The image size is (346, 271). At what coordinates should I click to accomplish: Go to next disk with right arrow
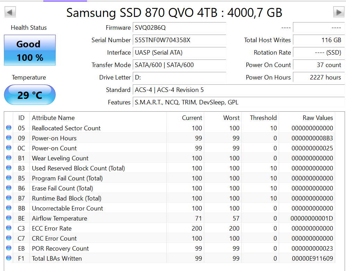[339, 12]
